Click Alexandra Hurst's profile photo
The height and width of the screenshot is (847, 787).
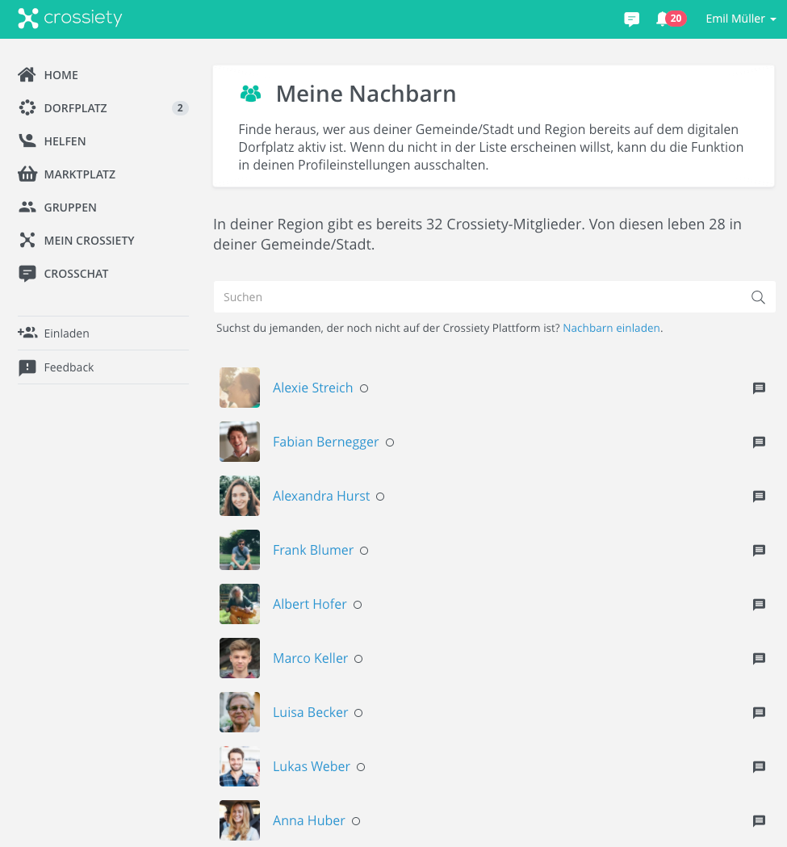point(239,496)
